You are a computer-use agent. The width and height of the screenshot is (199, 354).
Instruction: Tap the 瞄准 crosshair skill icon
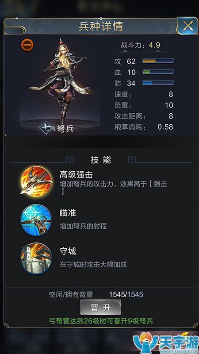coord(36,220)
